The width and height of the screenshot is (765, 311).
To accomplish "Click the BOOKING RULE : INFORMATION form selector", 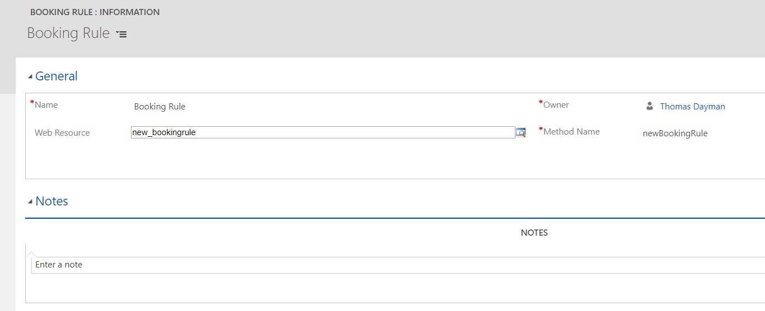I will coord(95,12).
